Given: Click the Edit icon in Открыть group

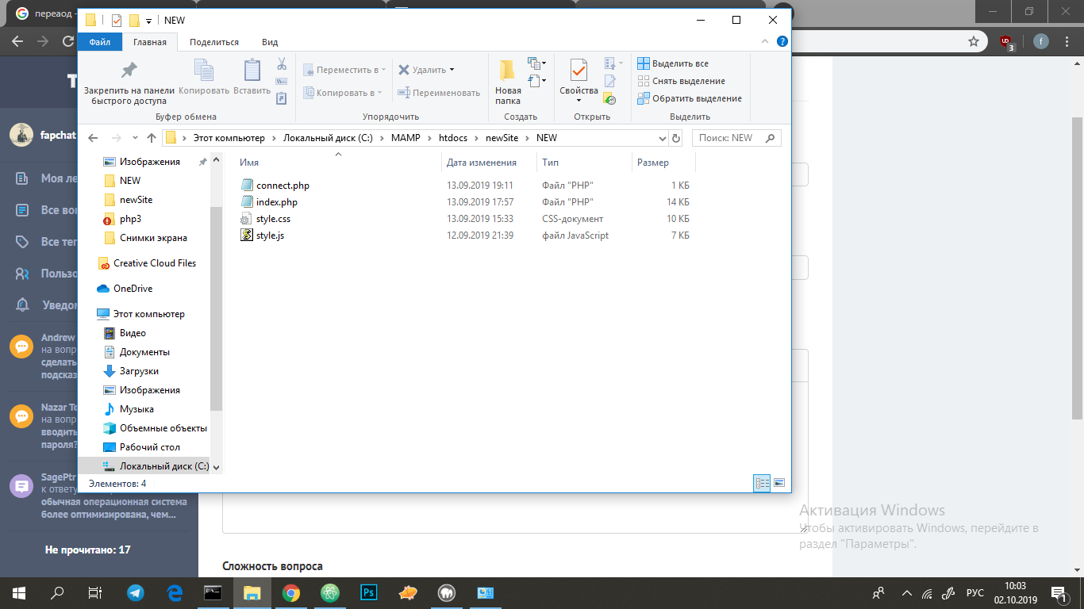Looking at the screenshot, I should tap(610, 81).
